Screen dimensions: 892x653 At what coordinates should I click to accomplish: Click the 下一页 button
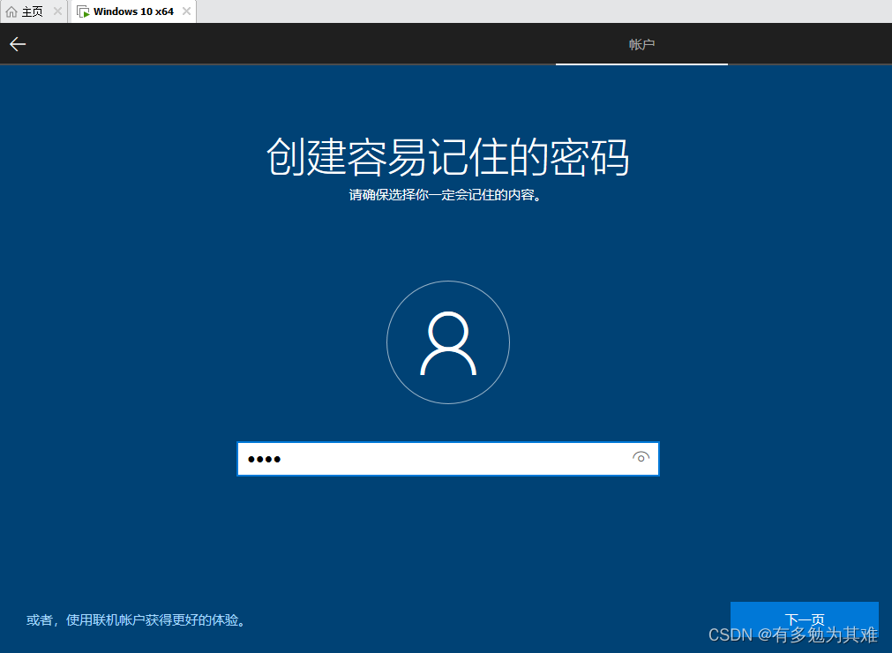click(x=805, y=619)
